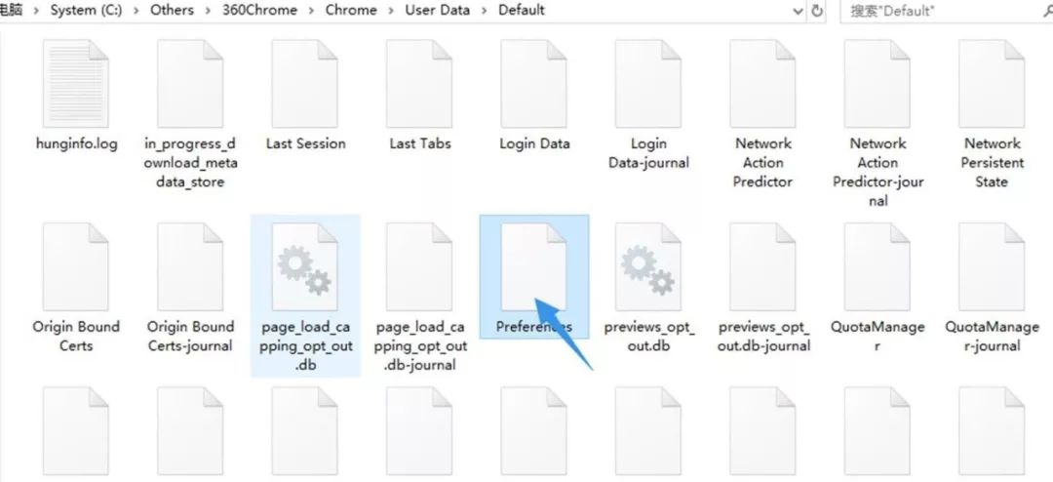The height and width of the screenshot is (482, 1053).
Task: Open the address bar history dropdown
Action: point(798,12)
